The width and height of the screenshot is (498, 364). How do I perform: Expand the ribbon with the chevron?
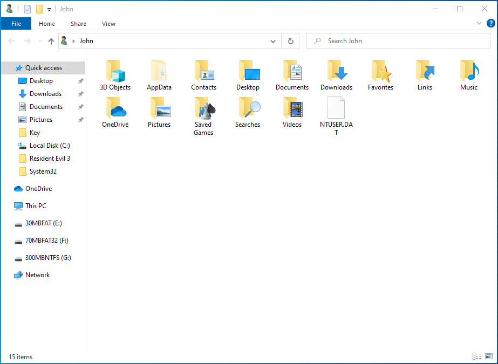(479, 23)
